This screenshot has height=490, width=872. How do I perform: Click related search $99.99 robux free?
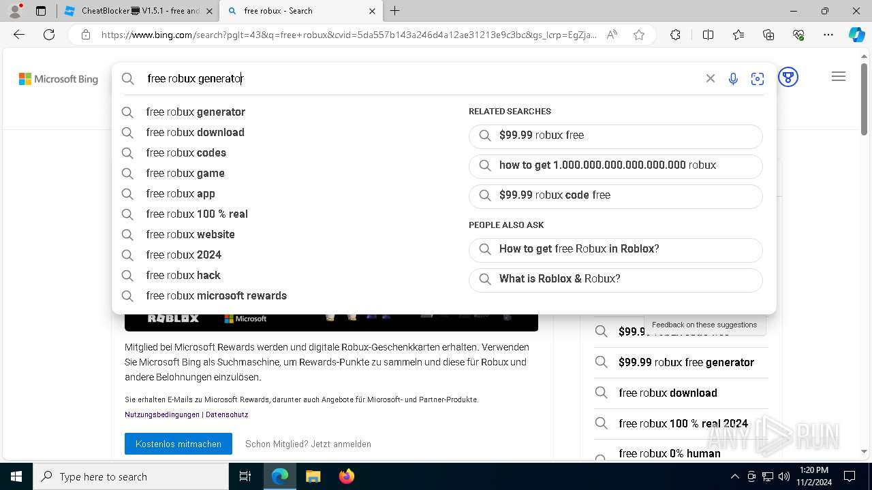(615, 135)
